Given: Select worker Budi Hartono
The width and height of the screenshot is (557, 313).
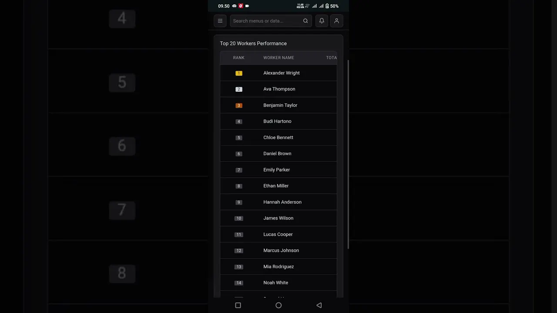Looking at the screenshot, I should point(277,121).
